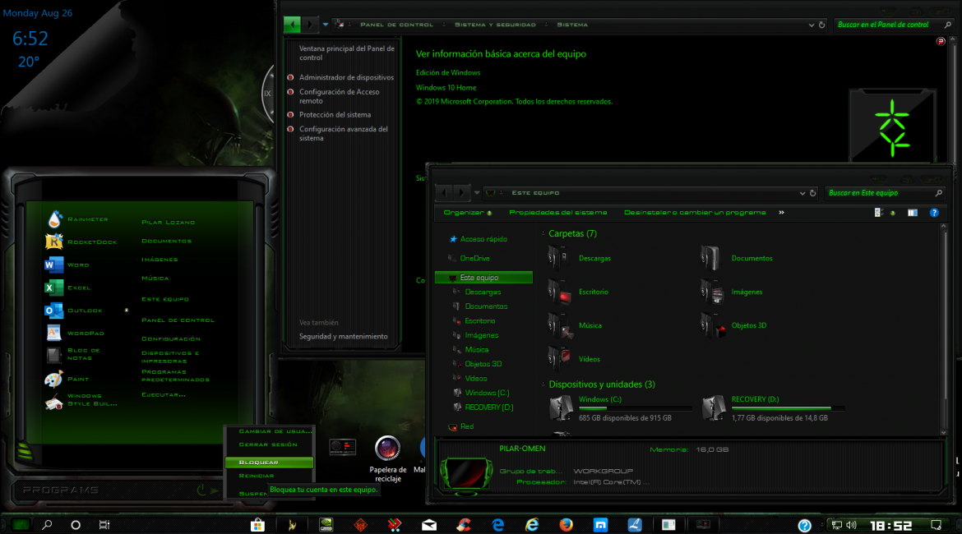Screen dimensions: 962x534
Task: Open Microsoft Store from taskbar
Action: tap(257, 525)
